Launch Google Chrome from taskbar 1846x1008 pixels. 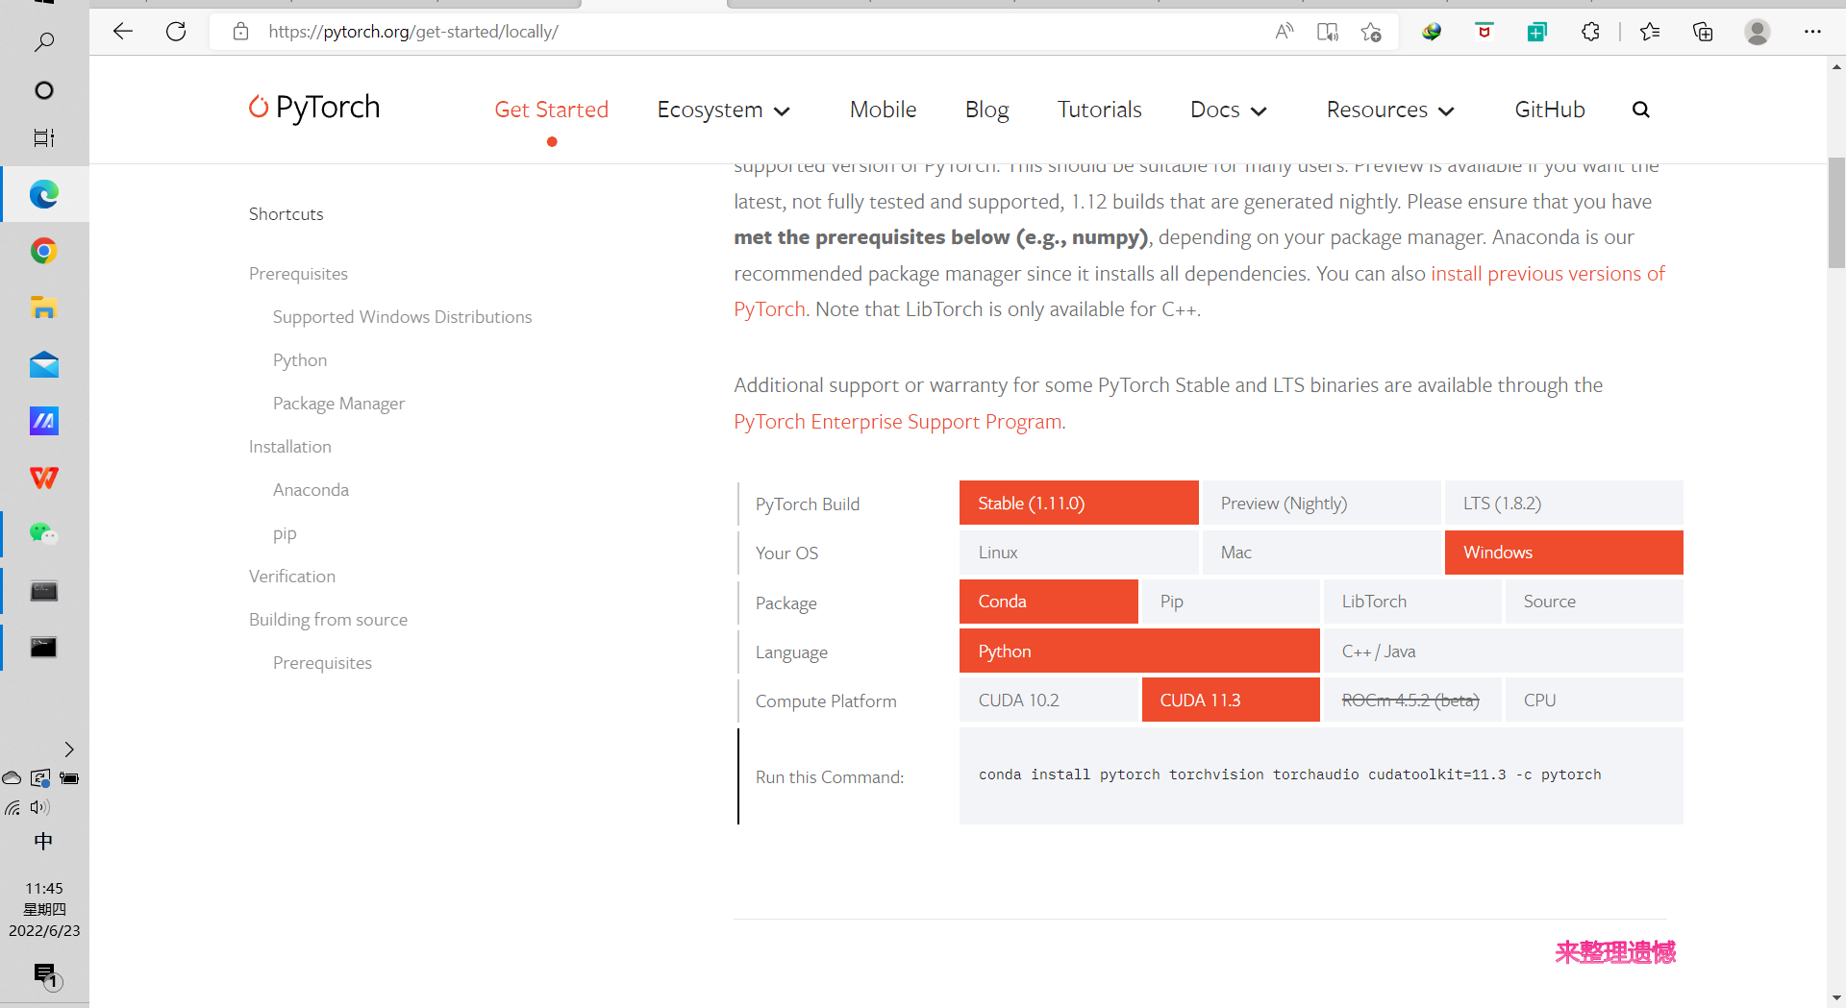tap(44, 251)
